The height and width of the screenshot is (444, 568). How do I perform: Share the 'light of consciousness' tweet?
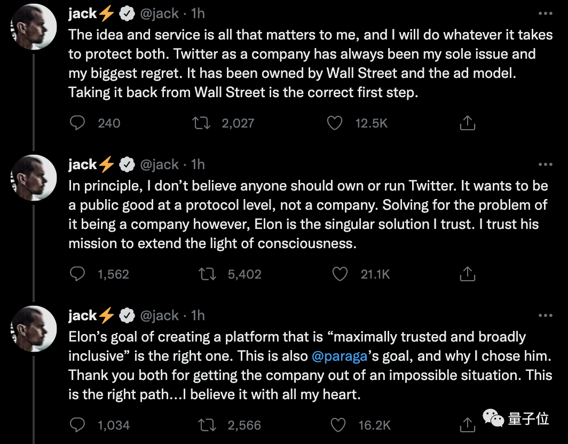tap(467, 274)
